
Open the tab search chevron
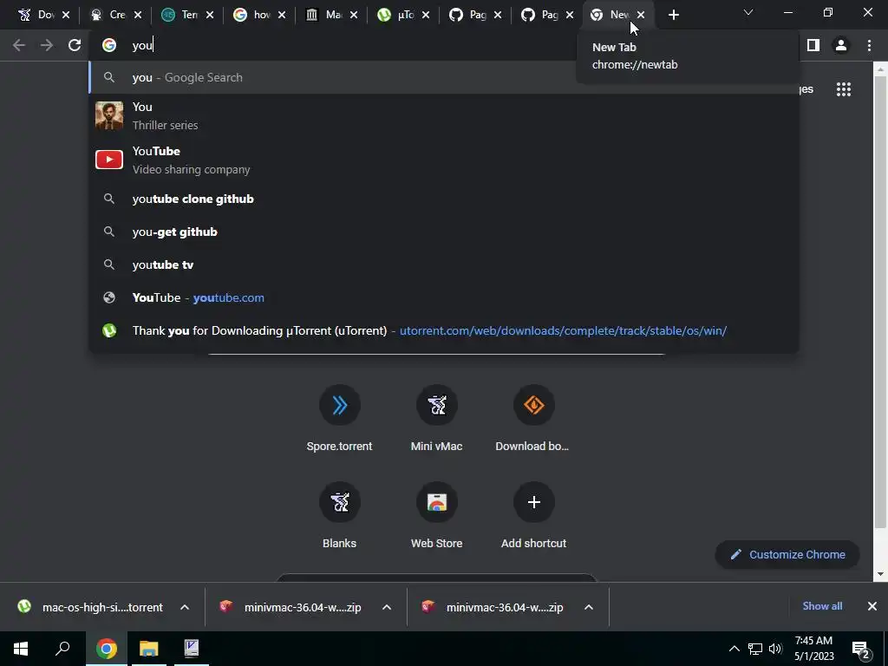coord(748,12)
